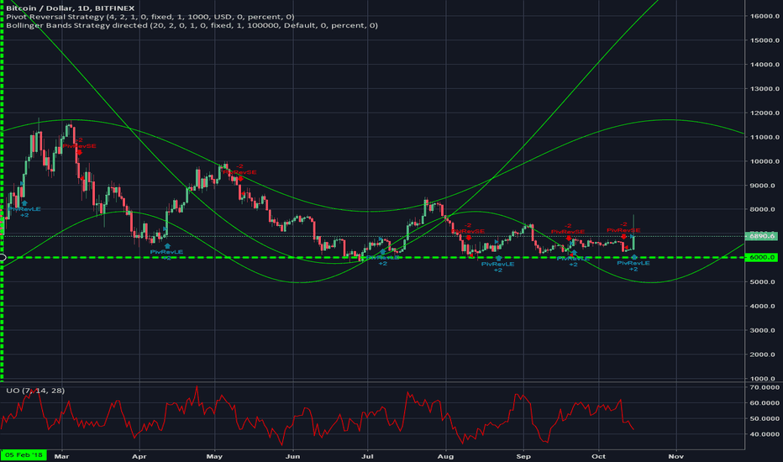Select the Bollinger Bands Strategy directed legend

[192, 25]
